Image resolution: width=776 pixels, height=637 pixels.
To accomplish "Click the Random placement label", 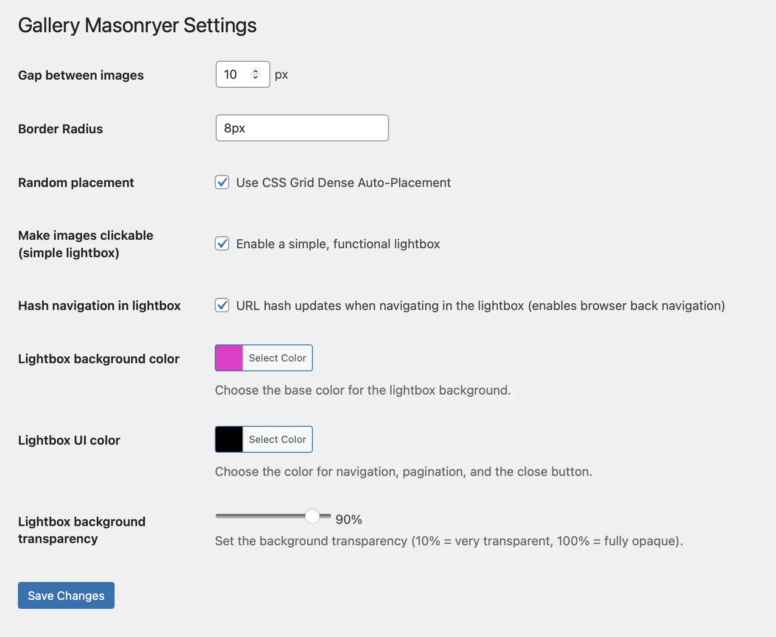I will pyautogui.click(x=76, y=183).
